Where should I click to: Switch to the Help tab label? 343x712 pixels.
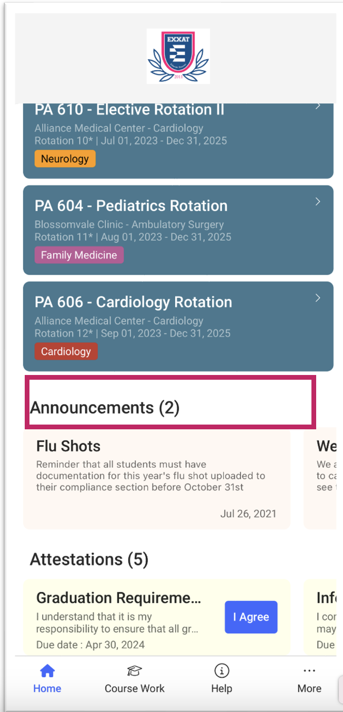(x=221, y=689)
